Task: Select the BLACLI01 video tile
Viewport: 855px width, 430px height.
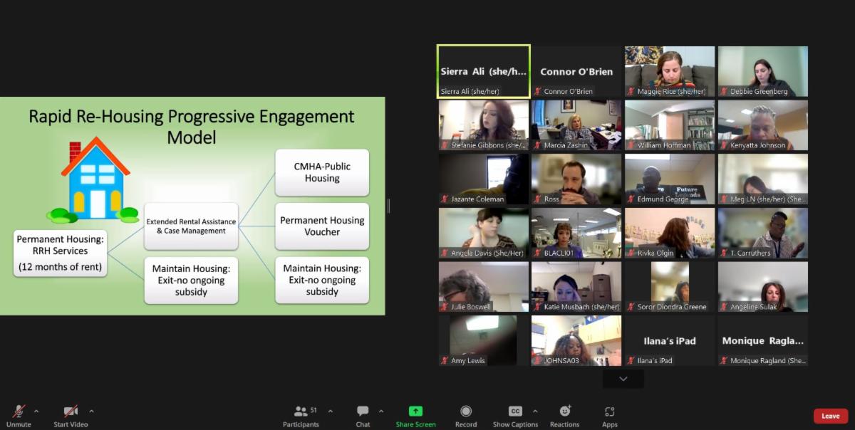Action: click(x=576, y=233)
